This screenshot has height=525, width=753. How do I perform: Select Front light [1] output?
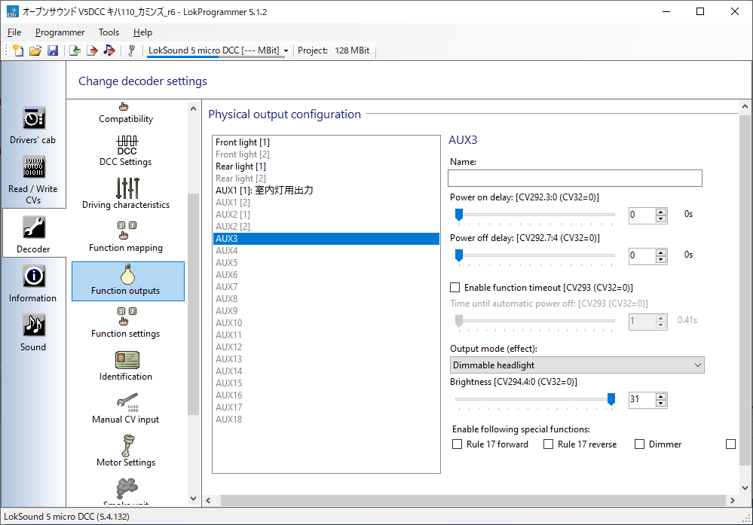pyautogui.click(x=326, y=142)
